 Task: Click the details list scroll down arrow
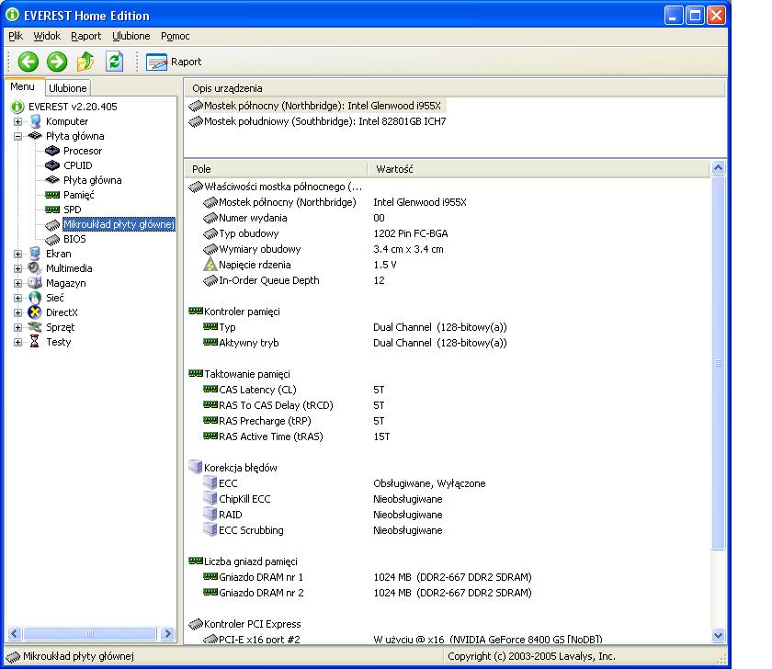[x=719, y=636]
